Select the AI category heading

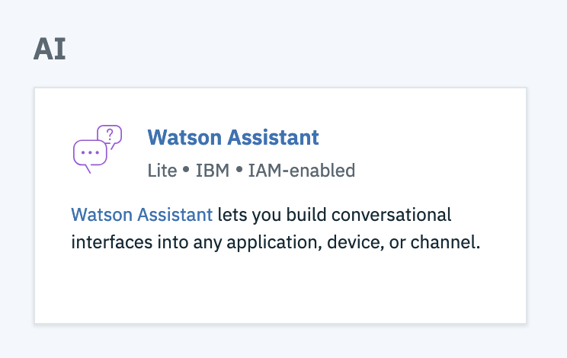[x=50, y=50]
